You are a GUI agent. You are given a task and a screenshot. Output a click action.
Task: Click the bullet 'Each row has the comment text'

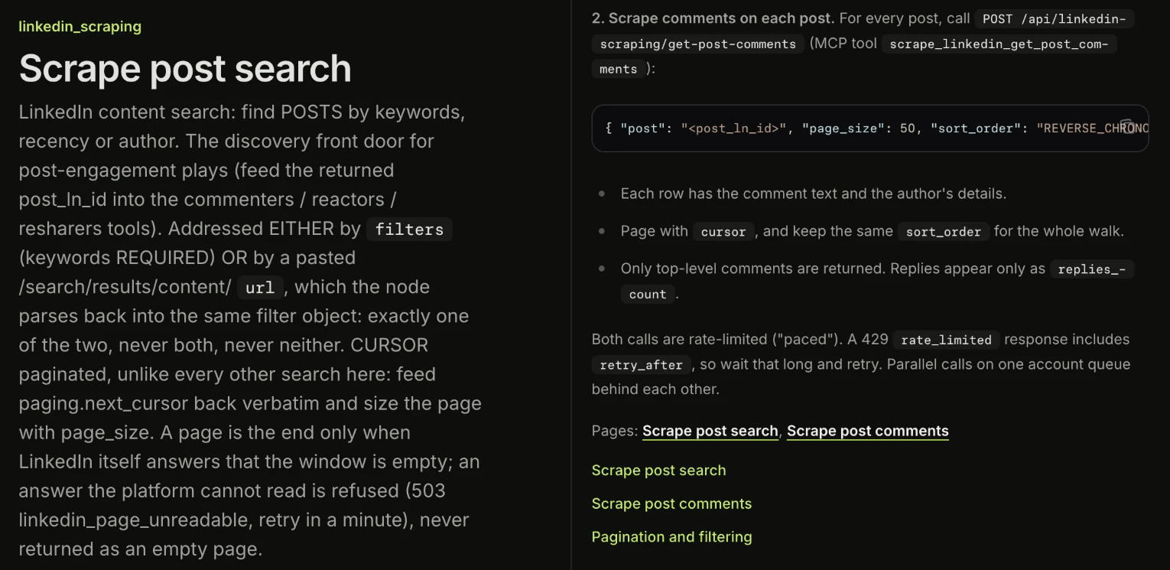(814, 194)
